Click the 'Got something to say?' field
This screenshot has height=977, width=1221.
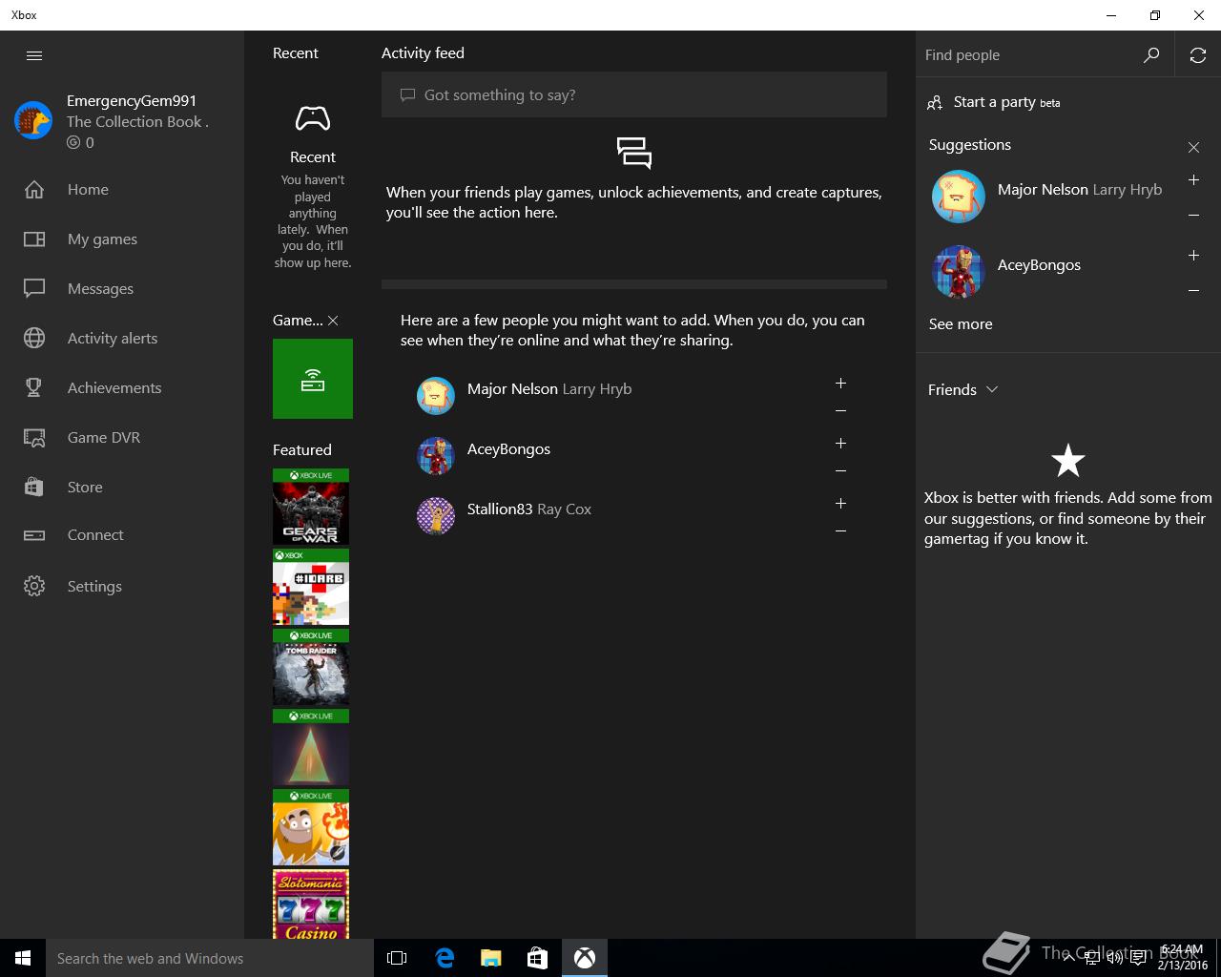(634, 94)
